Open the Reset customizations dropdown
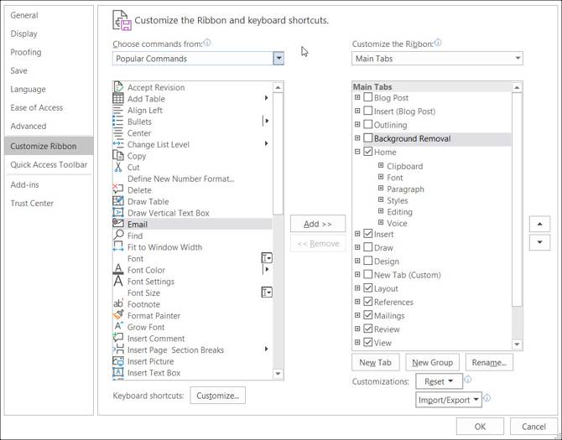 pos(439,381)
